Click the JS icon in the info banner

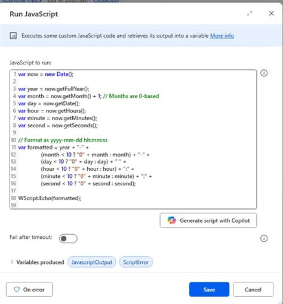13,36
